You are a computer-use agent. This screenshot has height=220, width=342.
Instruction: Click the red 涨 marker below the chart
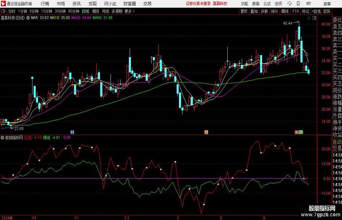(x=297, y=132)
